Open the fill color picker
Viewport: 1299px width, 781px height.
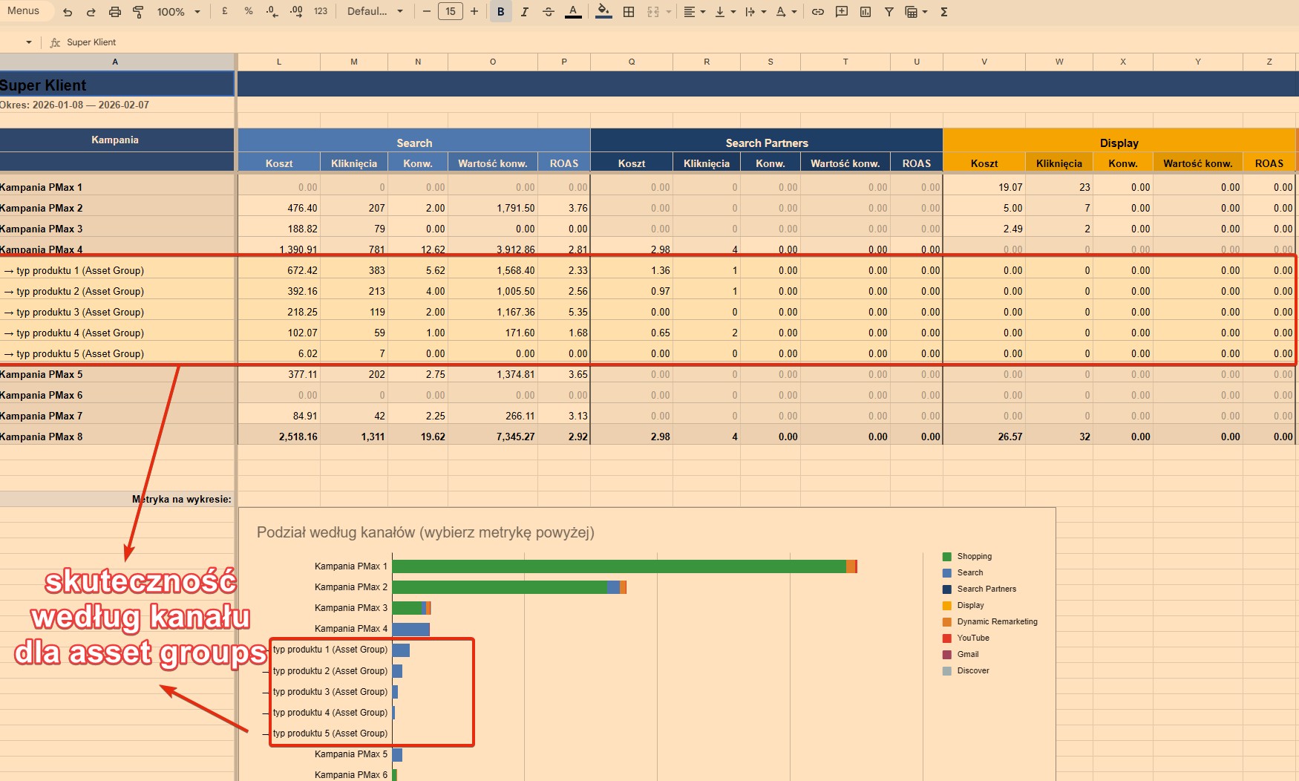603,12
